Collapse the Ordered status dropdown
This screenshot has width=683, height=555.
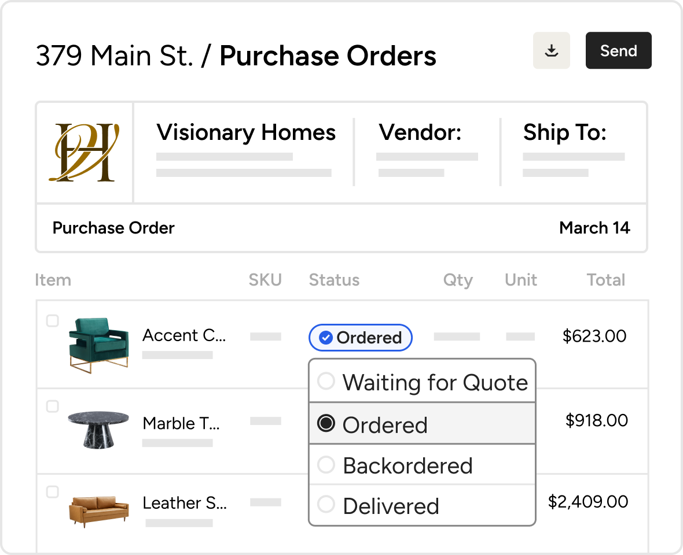click(361, 338)
